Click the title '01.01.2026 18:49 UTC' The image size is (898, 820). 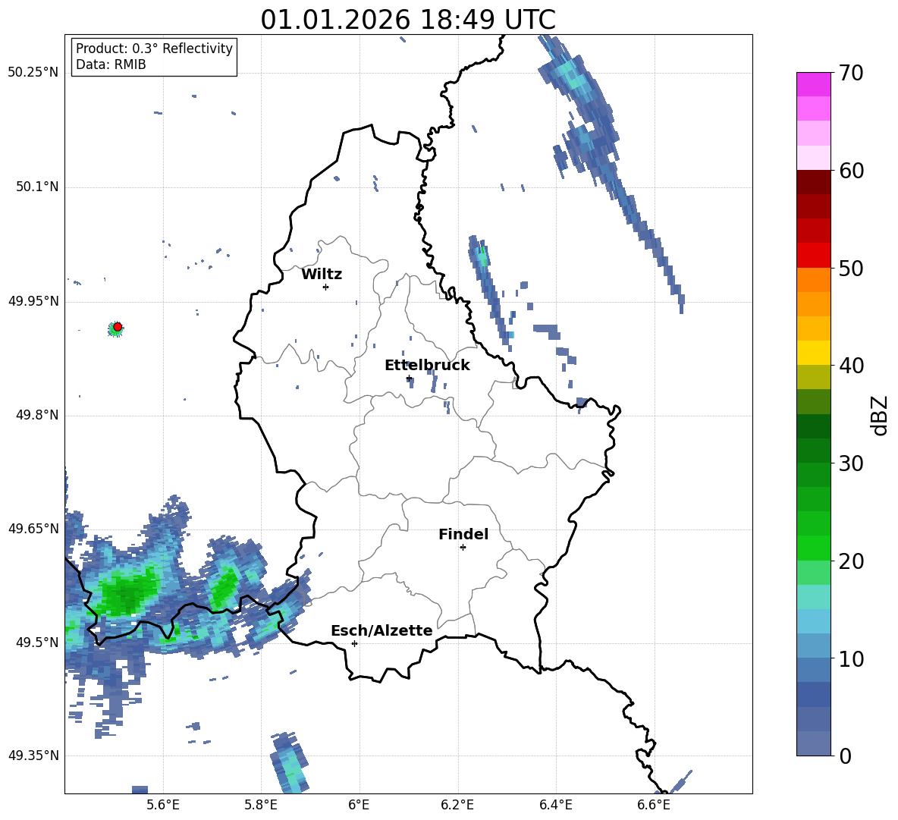pyautogui.click(x=408, y=20)
